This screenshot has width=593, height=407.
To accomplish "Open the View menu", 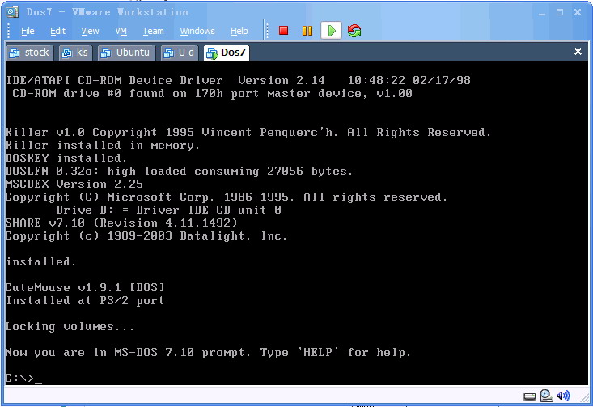I will [90, 31].
